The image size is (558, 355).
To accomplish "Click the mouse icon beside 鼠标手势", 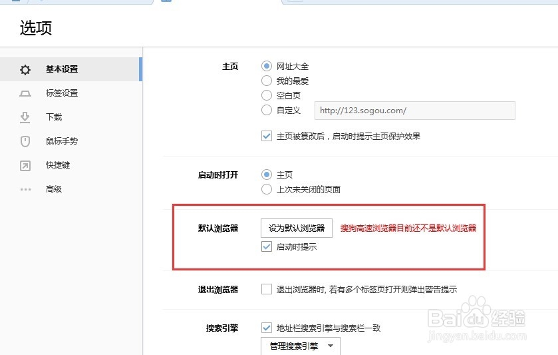I will tap(25, 141).
